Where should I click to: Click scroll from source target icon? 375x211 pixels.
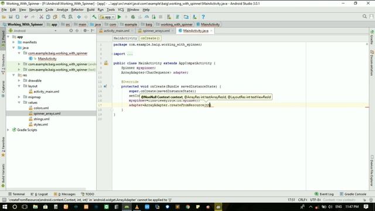(71, 30)
